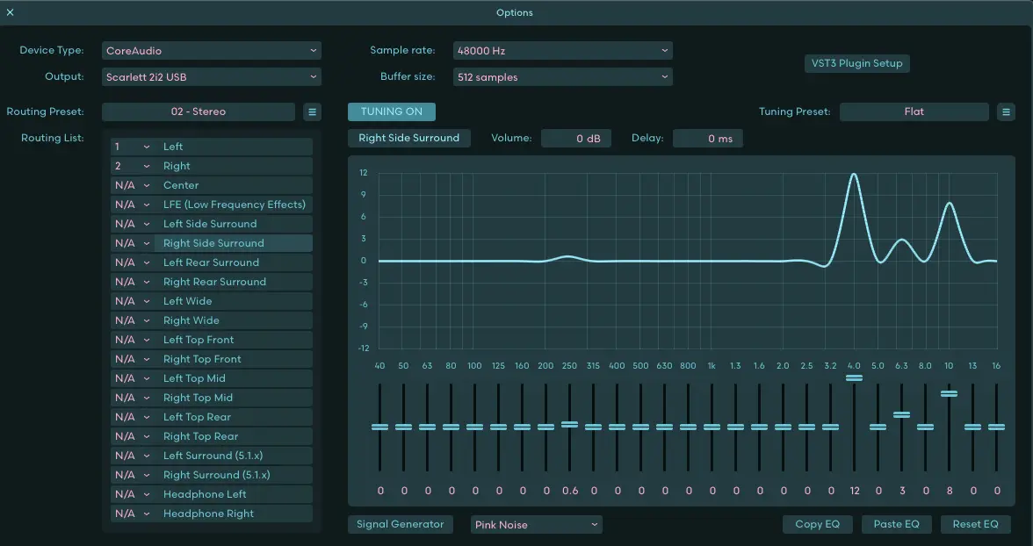Screen dimensions: 1033x546
Task: Open the Tuning Preset hamburger menu
Action: tap(1006, 112)
